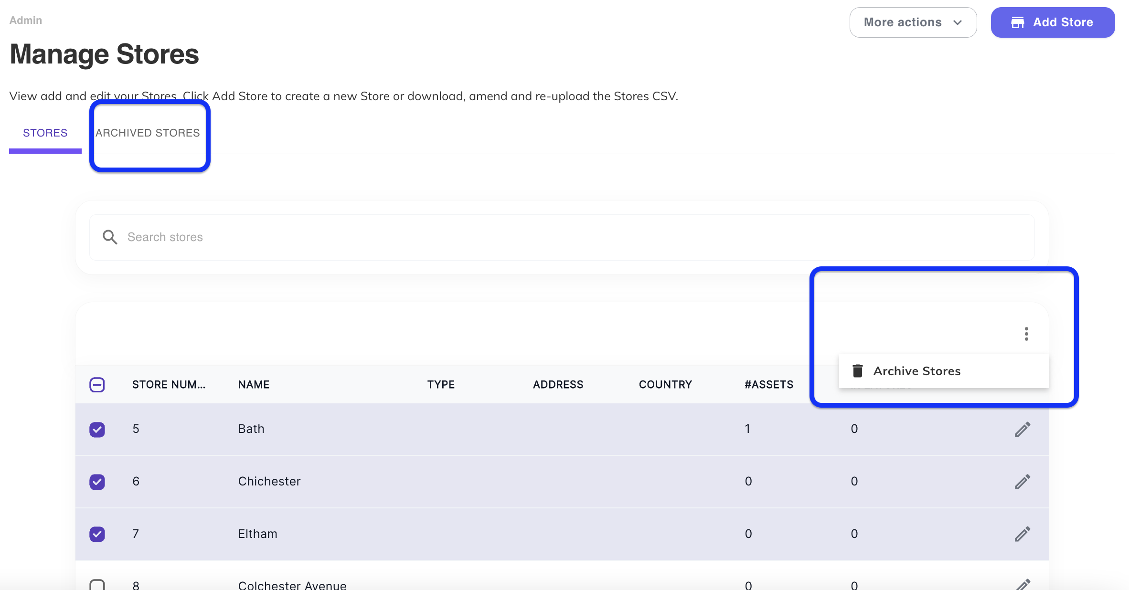Screen dimensions: 1129x590
Task: Tick the Colchester Avenue store checkbox
Action: point(97,584)
